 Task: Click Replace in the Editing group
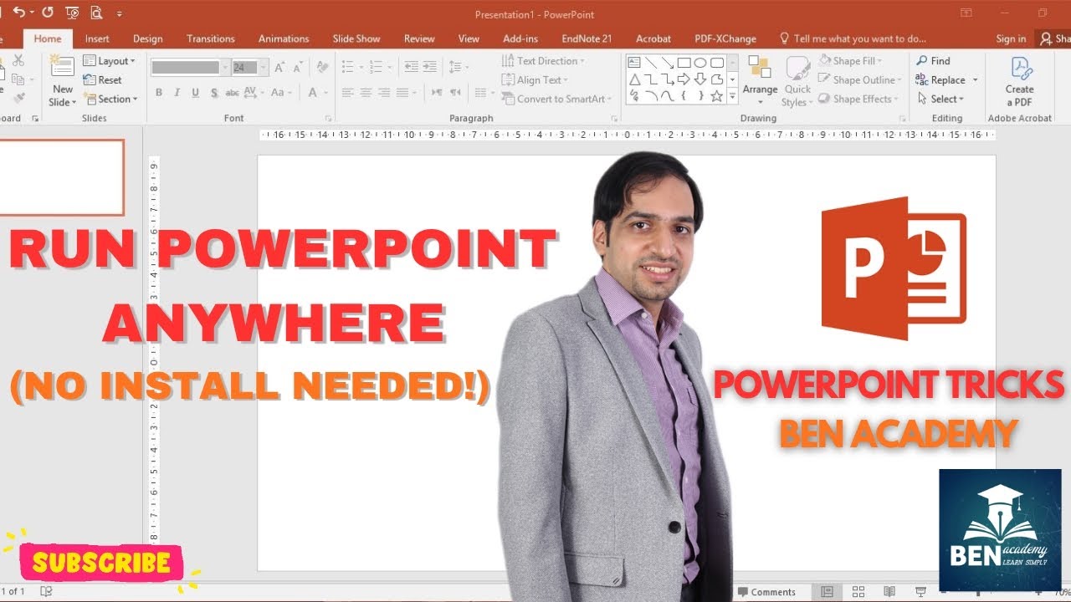click(x=946, y=80)
